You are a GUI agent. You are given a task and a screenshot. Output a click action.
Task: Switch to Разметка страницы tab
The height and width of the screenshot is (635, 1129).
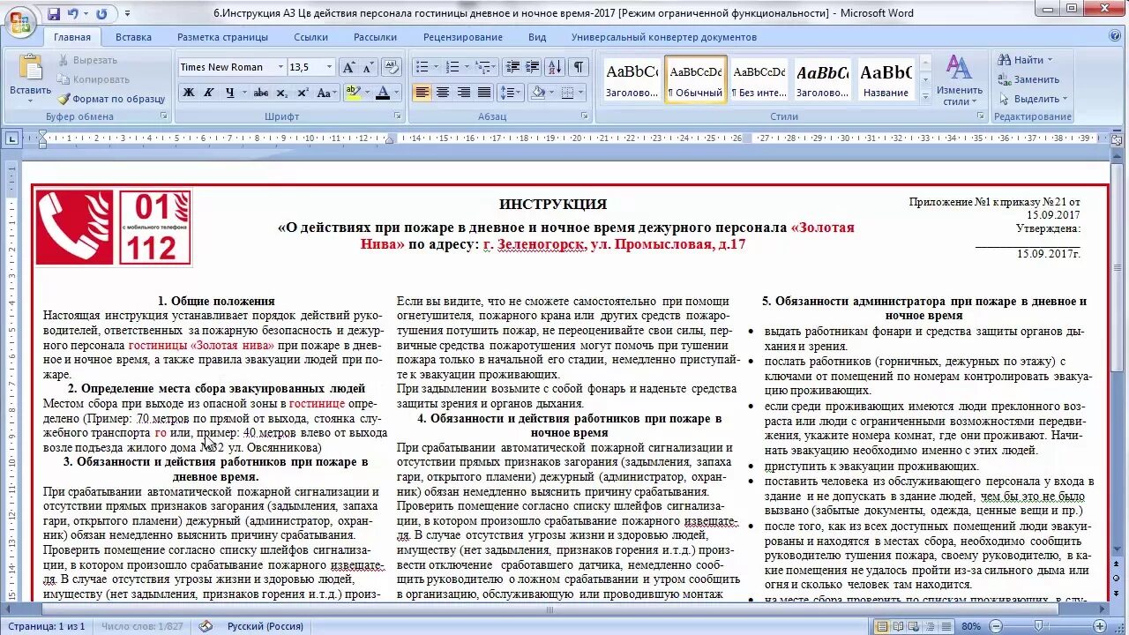pos(222,37)
